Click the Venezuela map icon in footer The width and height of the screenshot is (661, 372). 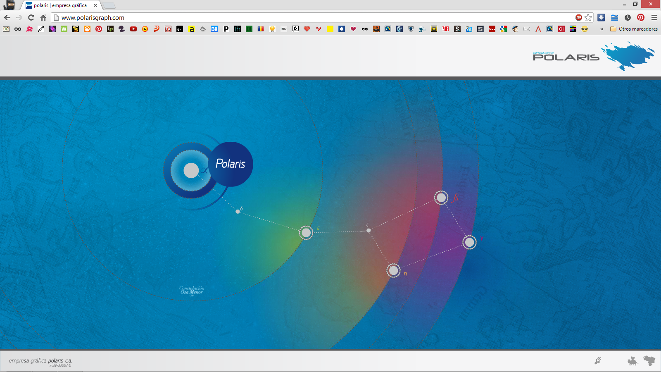coord(649,360)
